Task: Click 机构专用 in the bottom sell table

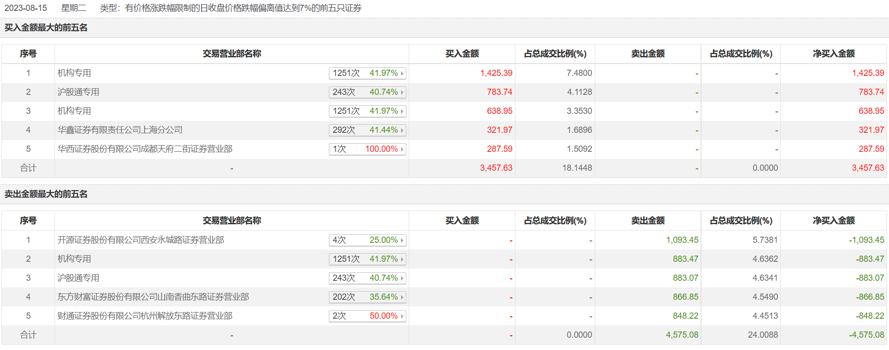Action: 74,259
